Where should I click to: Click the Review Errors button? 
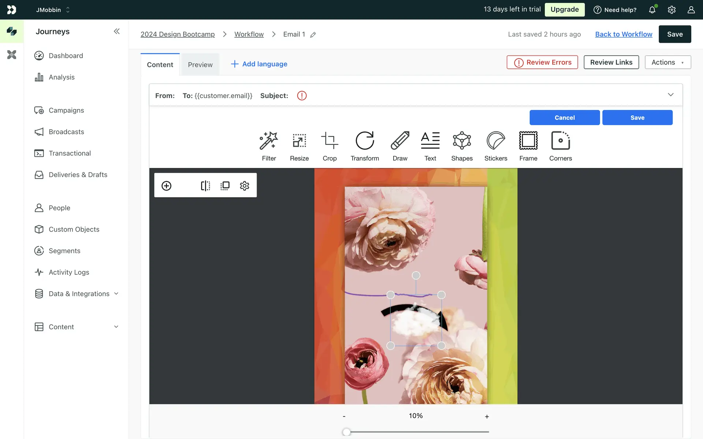click(542, 62)
